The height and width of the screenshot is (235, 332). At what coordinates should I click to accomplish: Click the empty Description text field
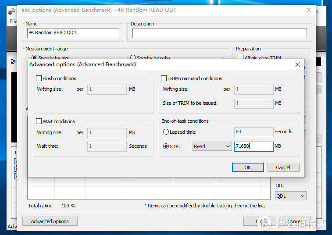tap(219, 33)
